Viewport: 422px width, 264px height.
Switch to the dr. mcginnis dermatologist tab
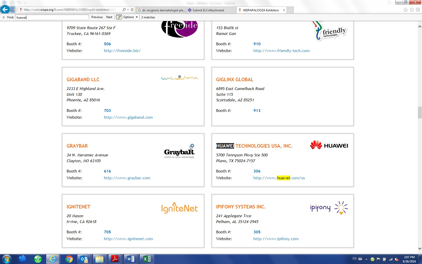[x=162, y=10]
